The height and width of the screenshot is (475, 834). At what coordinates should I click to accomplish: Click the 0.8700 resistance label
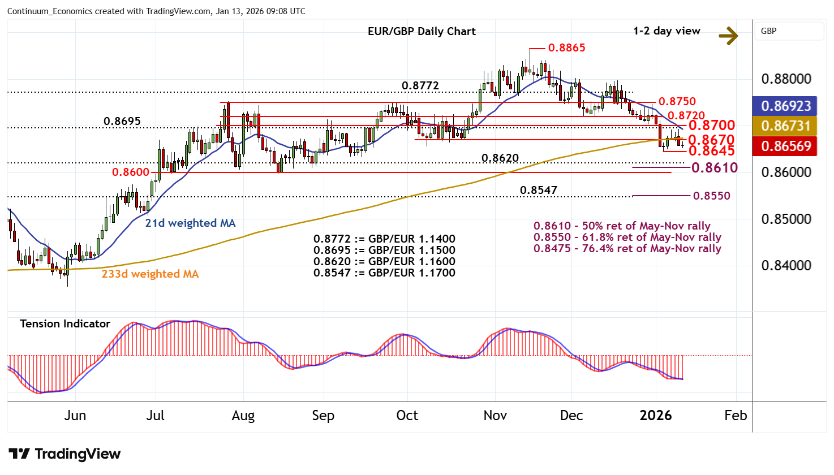[711, 125]
